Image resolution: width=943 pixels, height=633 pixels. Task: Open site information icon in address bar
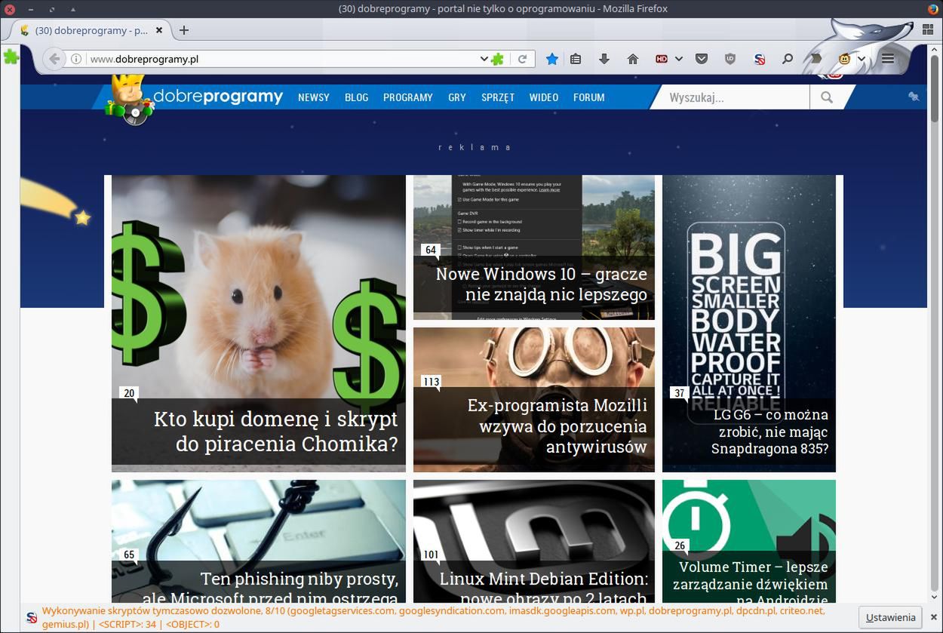pos(76,59)
